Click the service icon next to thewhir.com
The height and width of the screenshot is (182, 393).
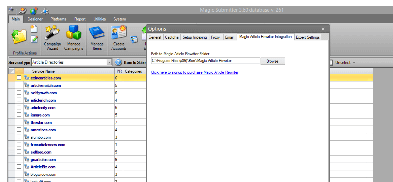(27, 123)
